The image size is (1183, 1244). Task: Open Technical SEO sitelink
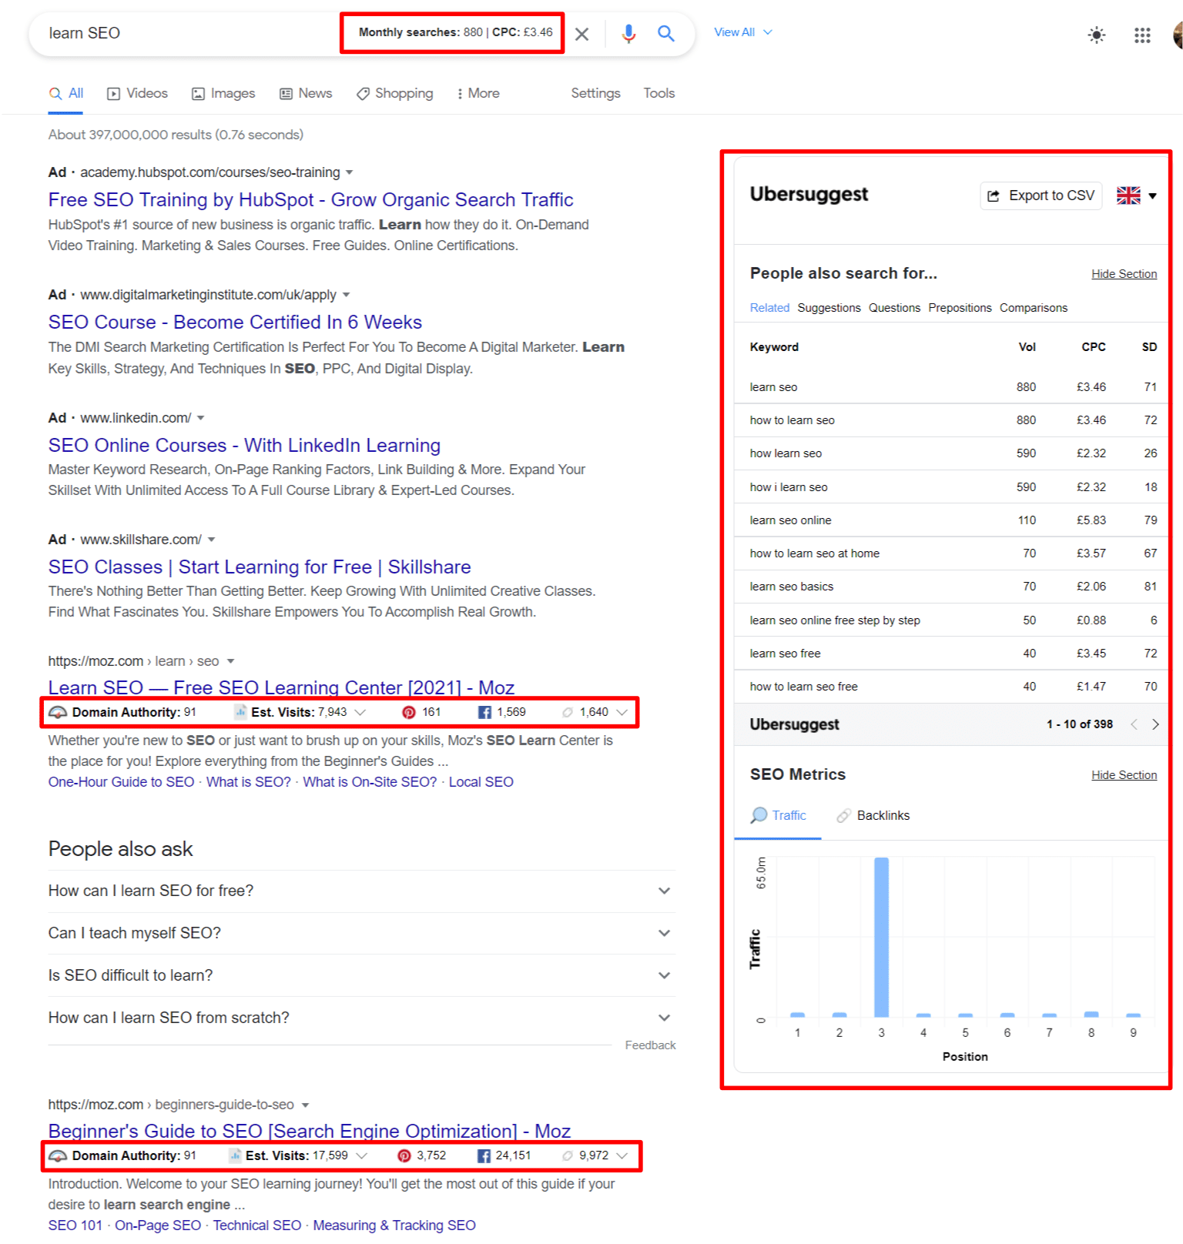[257, 1226]
